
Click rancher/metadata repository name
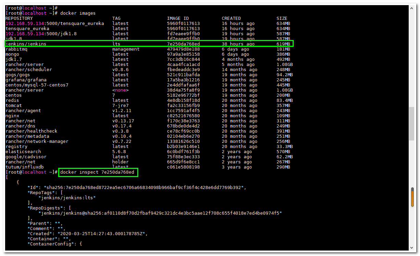(x=27, y=136)
